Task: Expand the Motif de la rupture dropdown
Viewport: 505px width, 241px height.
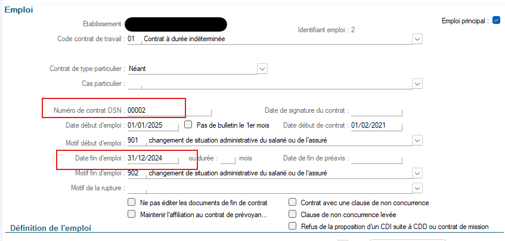Action: pos(417,188)
